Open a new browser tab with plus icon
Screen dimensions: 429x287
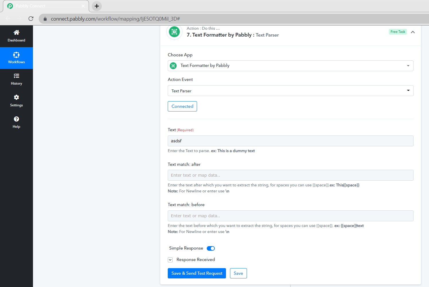[x=97, y=6]
